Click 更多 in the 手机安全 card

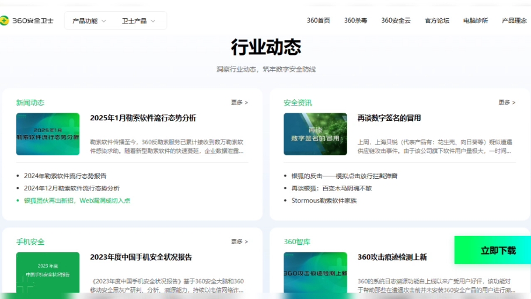239,241
